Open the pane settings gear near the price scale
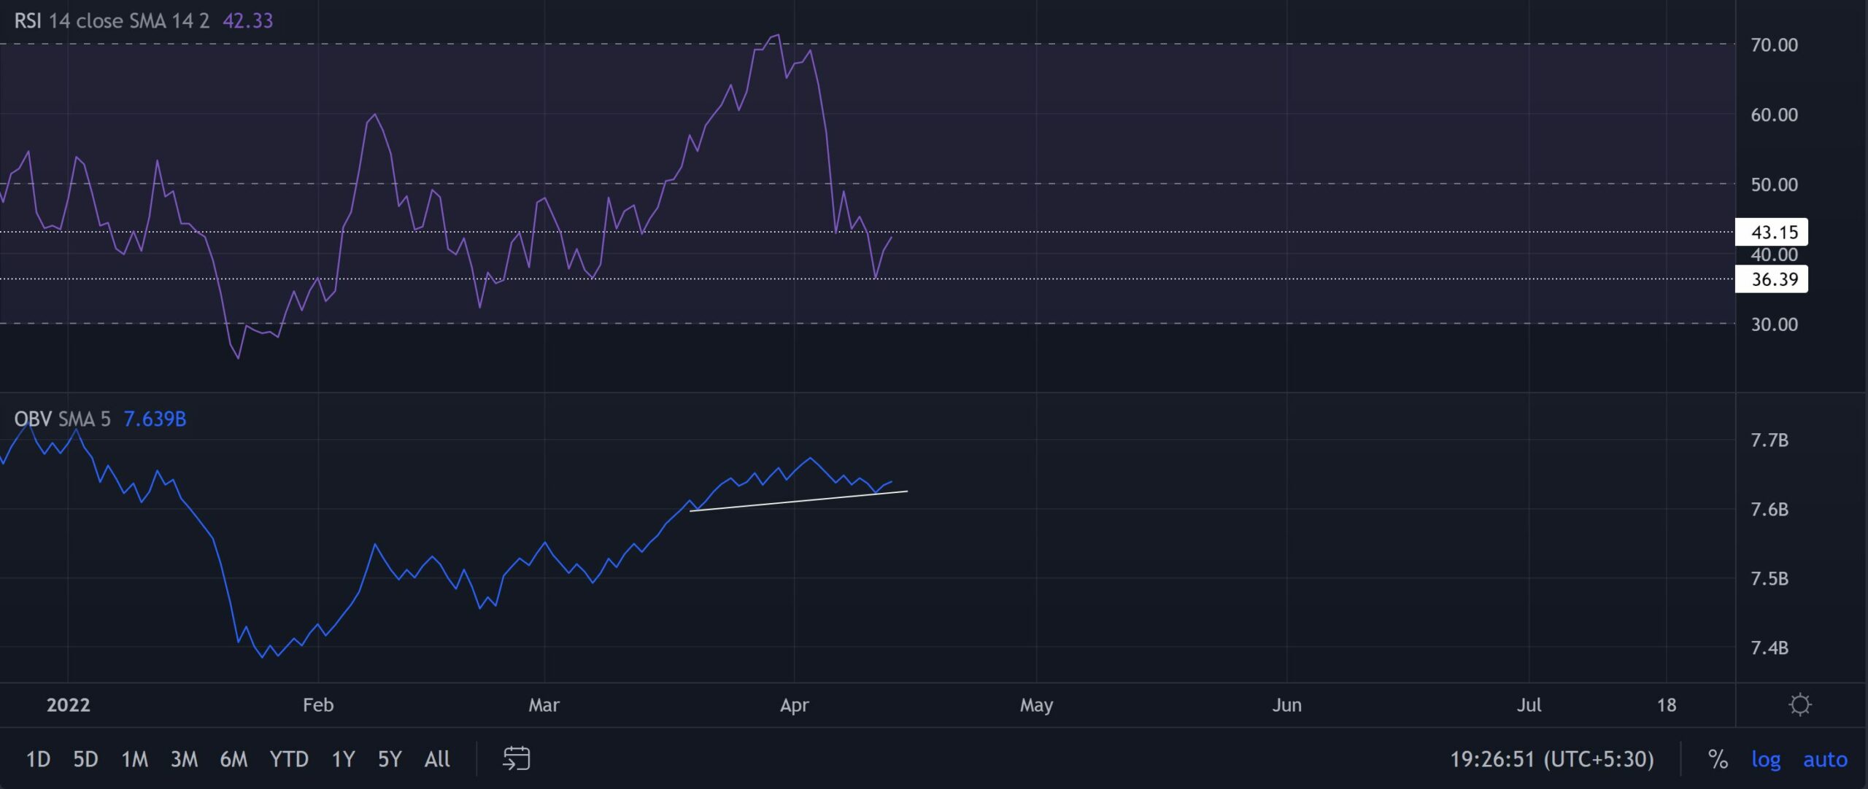The image size is (1868, 789). tap(1801, 705)
